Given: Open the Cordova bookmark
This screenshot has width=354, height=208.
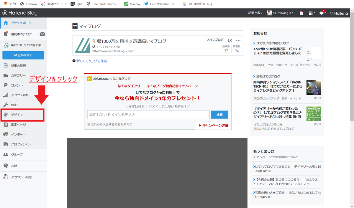Looking at the screenshot, I should tap(28, 4).
